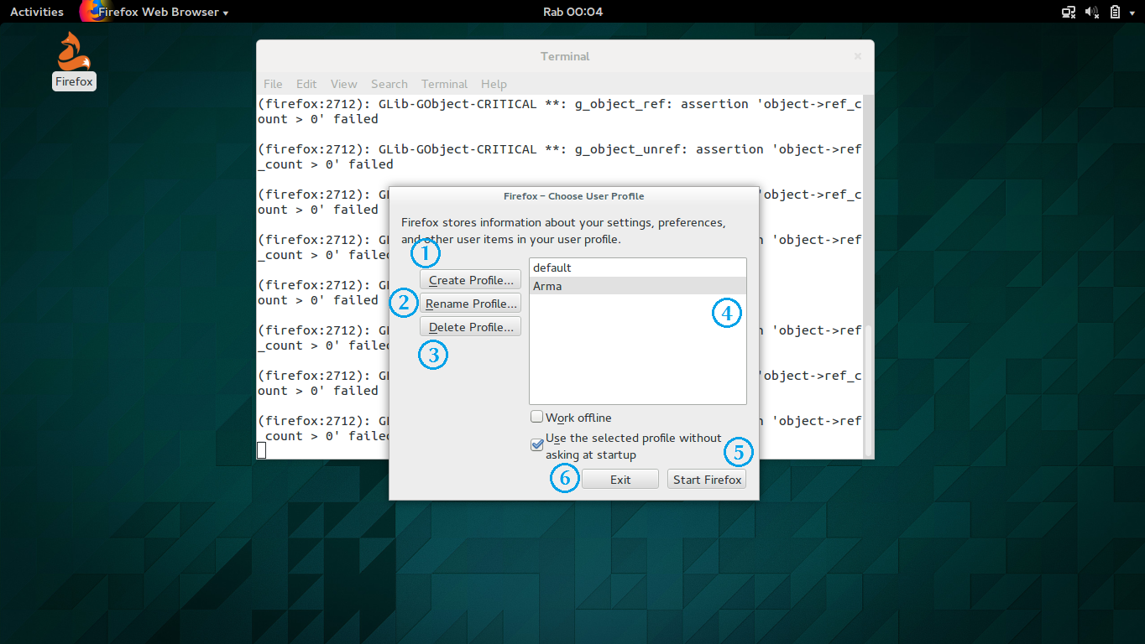The image size is (1145, 644).
Task: Open the Terminal Edit menu
Action: 306,84
